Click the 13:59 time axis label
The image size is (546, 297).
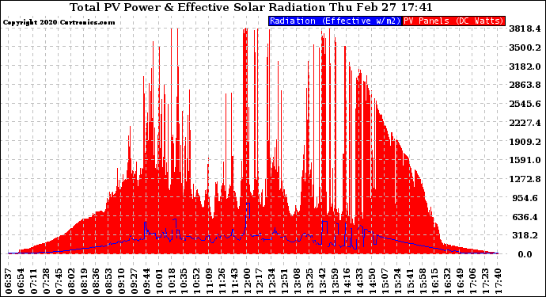coord(335,281)
